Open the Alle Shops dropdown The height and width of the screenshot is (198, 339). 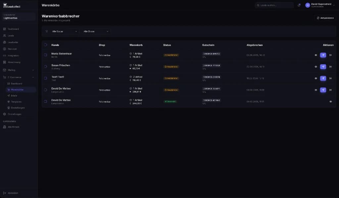pyautogui.click(x=96, y=31)
